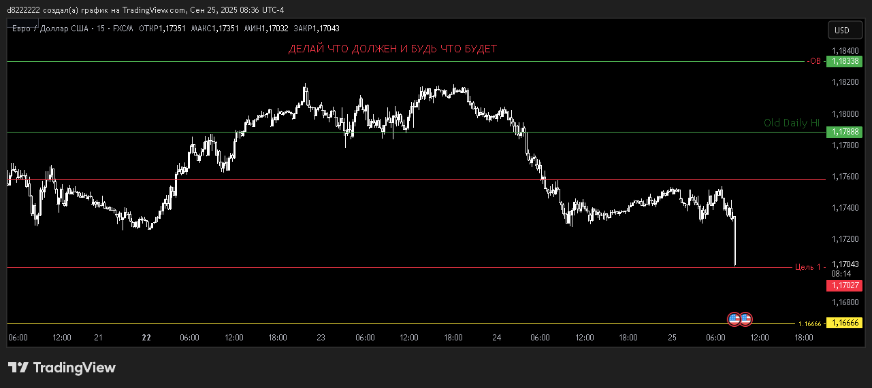872x388 pixels.
Task: Select the yellow 1,16666 price label
Action: click(844, 323)
